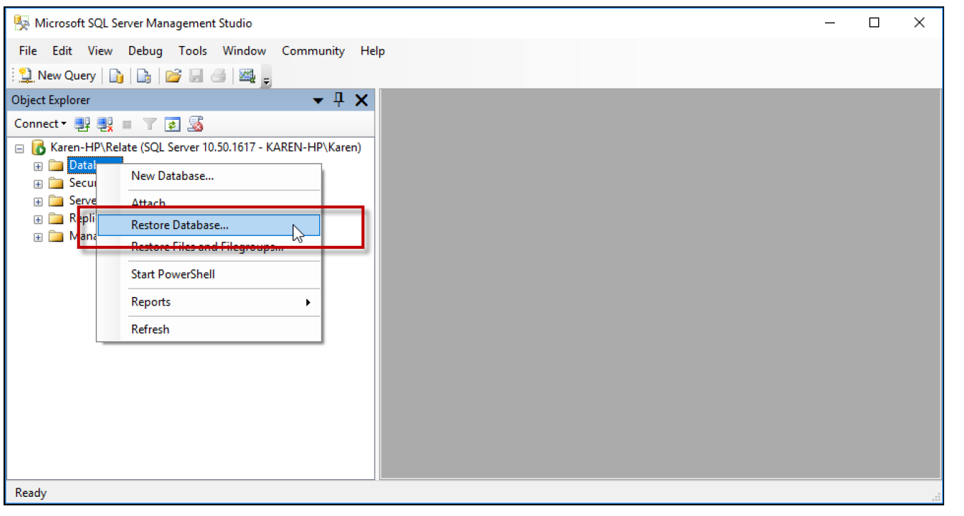
Task: Click the Disconnect icon with the red X
Action: point(105,125)
